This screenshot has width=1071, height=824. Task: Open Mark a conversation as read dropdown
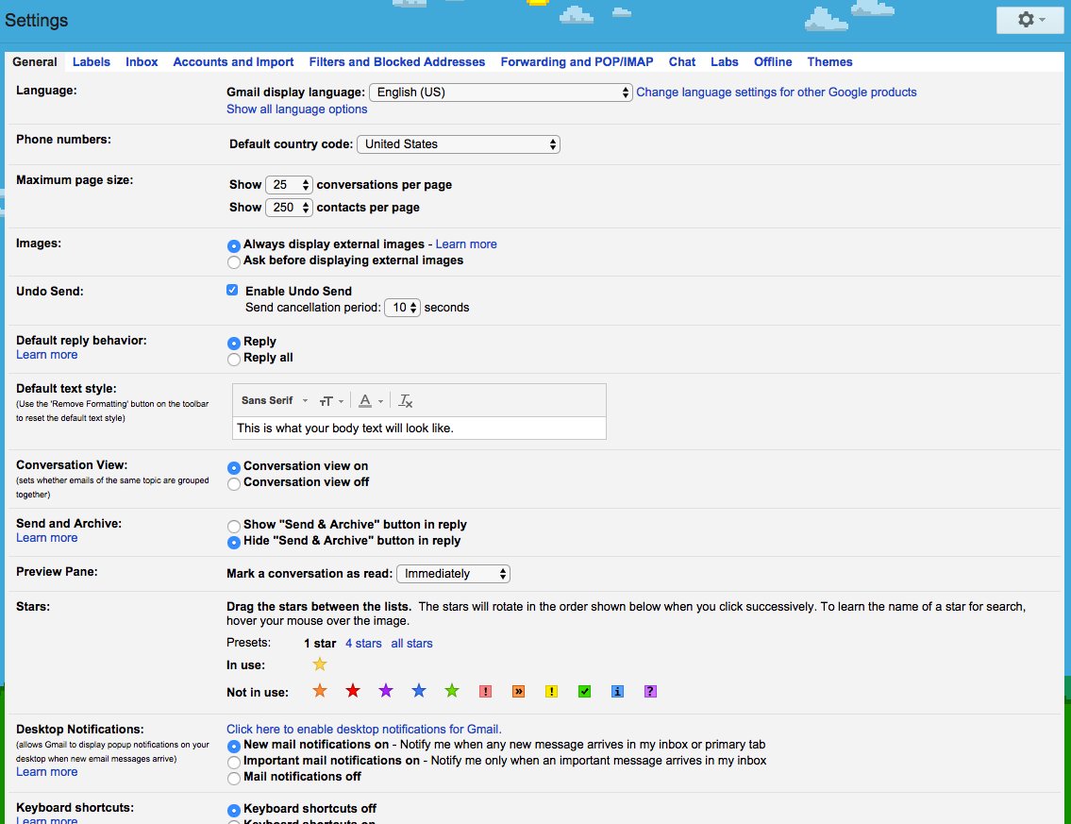[x=454, y=574]
